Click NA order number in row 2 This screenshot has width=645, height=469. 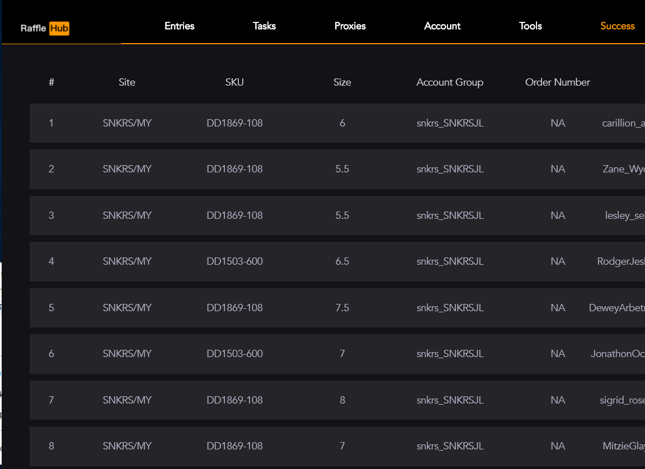(x=558, y=169)
